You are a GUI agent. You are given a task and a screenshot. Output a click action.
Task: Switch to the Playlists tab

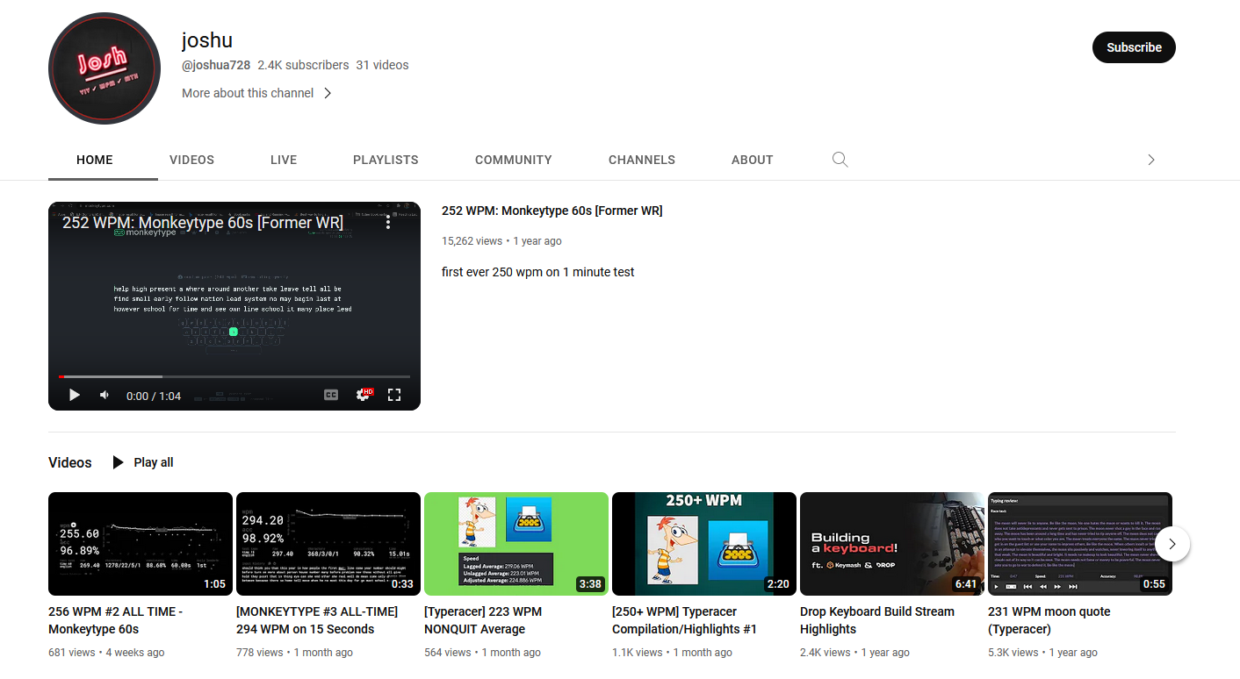click(386, 160)
